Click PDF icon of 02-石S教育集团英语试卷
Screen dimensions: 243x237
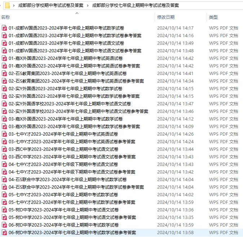coord(4,73)
